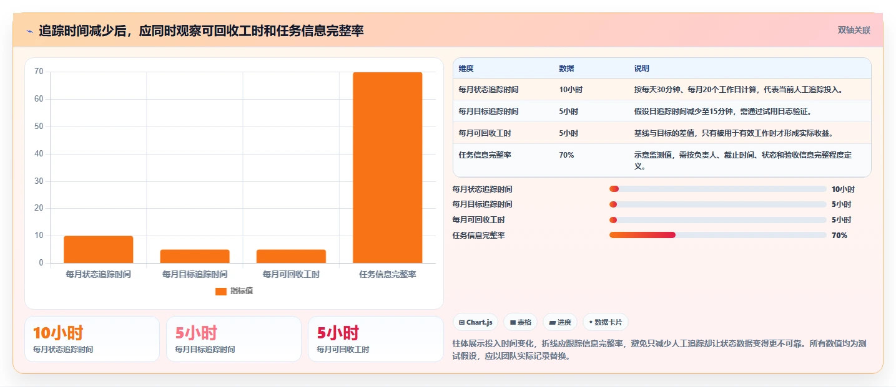Click the 任务信息完整率 bar in the chart
The width and height of the screenshot is (896, 387).
(x=387, y=168)
